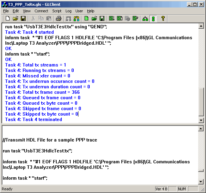Click the script pane scroll-down arrow
This screenshot has width=206, height=193.
(201, 182)
